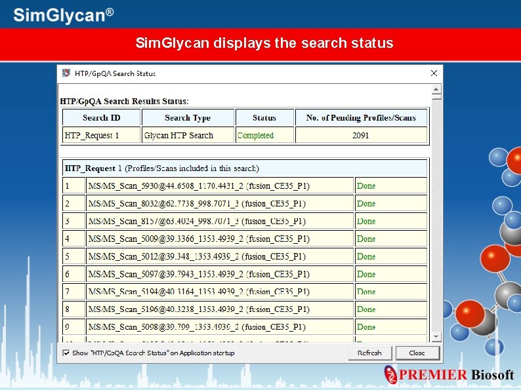
Task: Select the HTP_Request 1 search ID cell
Action: click(101, 136)
